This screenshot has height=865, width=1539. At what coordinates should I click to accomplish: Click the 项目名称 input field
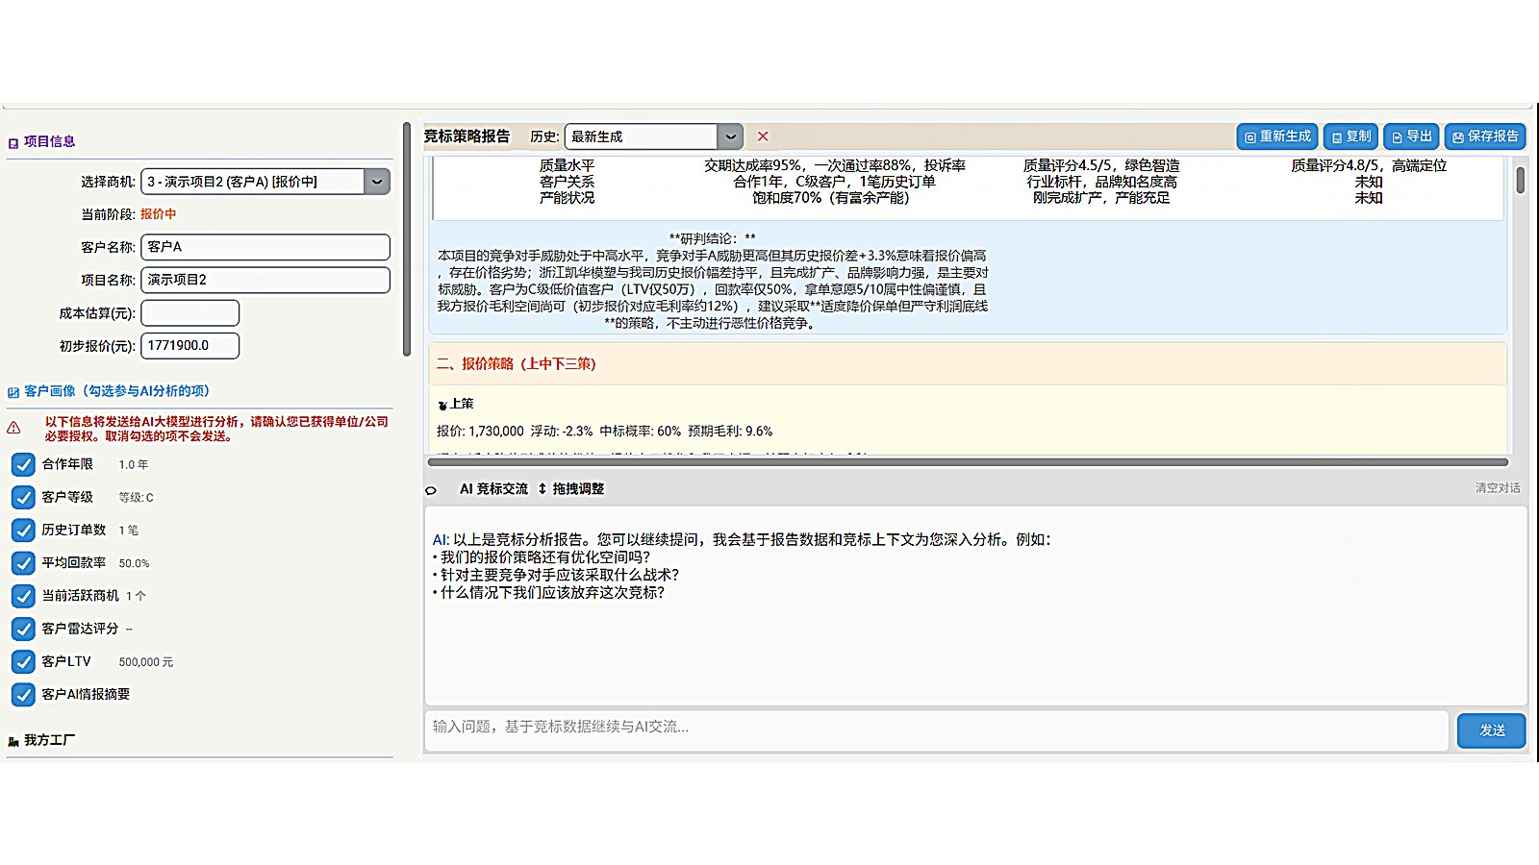pos(265,280)
